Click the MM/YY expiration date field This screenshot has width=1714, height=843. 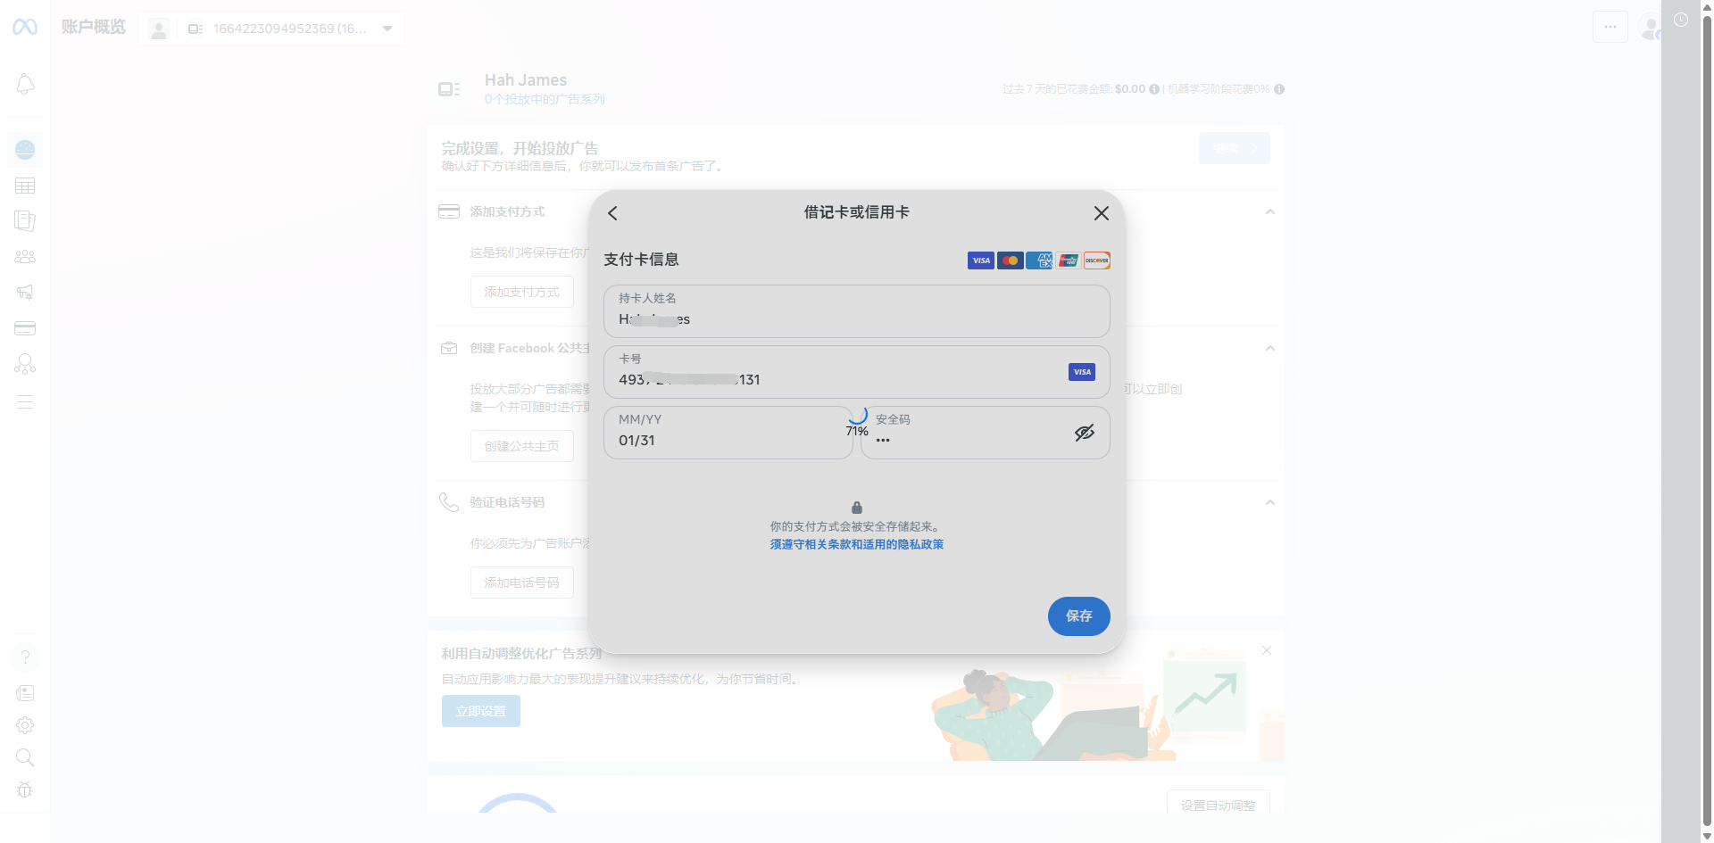(728, 433)
